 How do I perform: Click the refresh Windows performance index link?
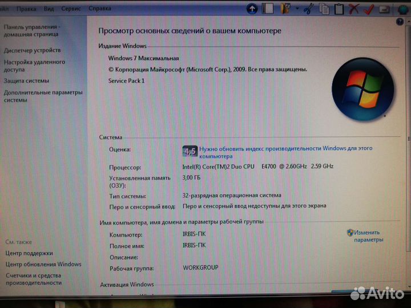pos(286,152)
